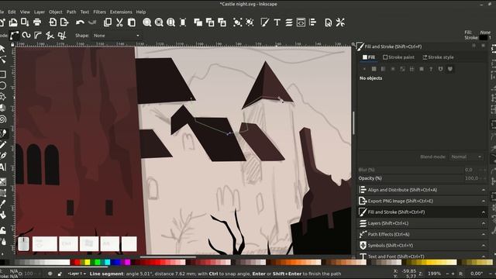
Task: Open the Blend mode dropdown
Action: click(467, 157)
